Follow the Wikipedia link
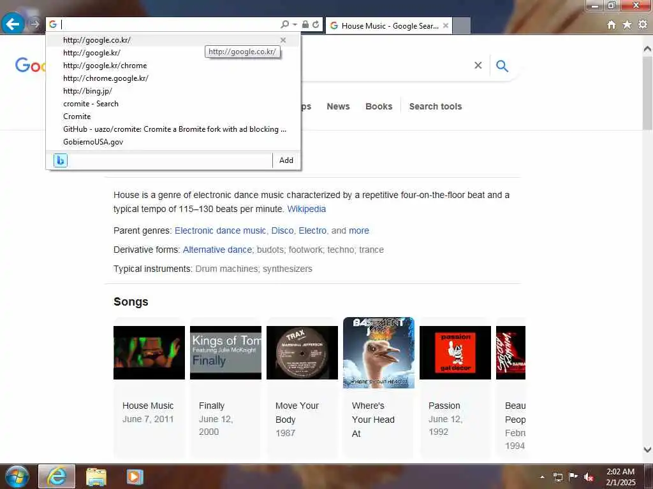653x489 pixels. tap(307, 209)
